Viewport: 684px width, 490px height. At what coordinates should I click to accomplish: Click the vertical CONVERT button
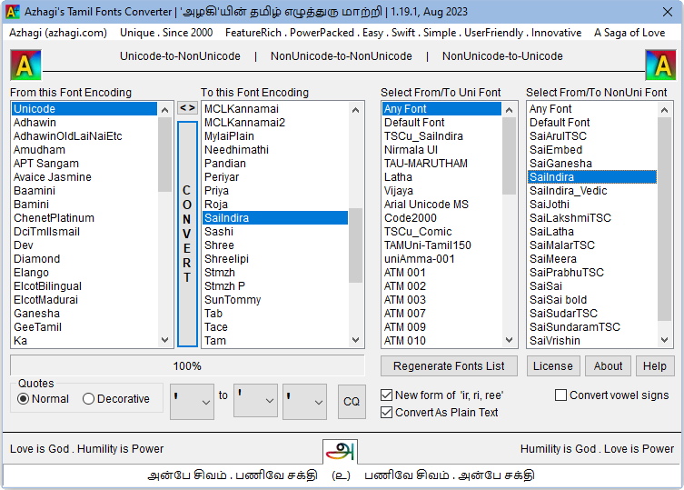tap(187, 234)
